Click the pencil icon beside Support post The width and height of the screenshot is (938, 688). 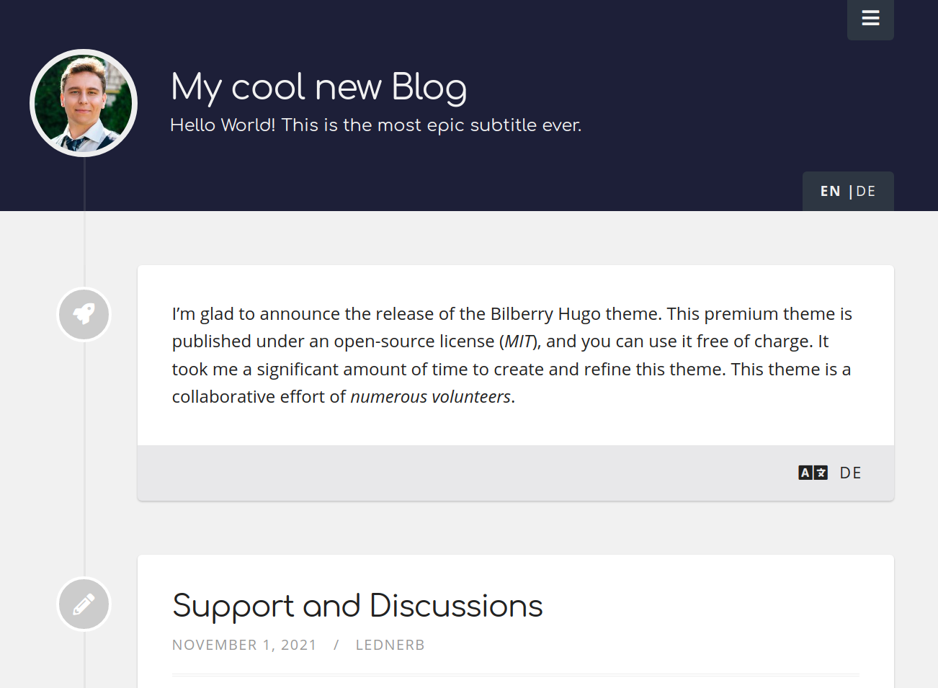click(84, 604)
